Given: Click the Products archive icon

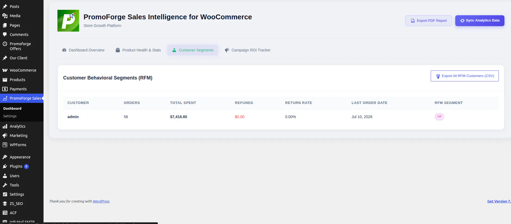Looking at the screenshot, I should 5,80.
